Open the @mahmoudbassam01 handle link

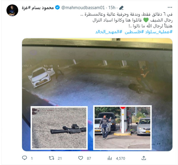click(x=83, y=8)
